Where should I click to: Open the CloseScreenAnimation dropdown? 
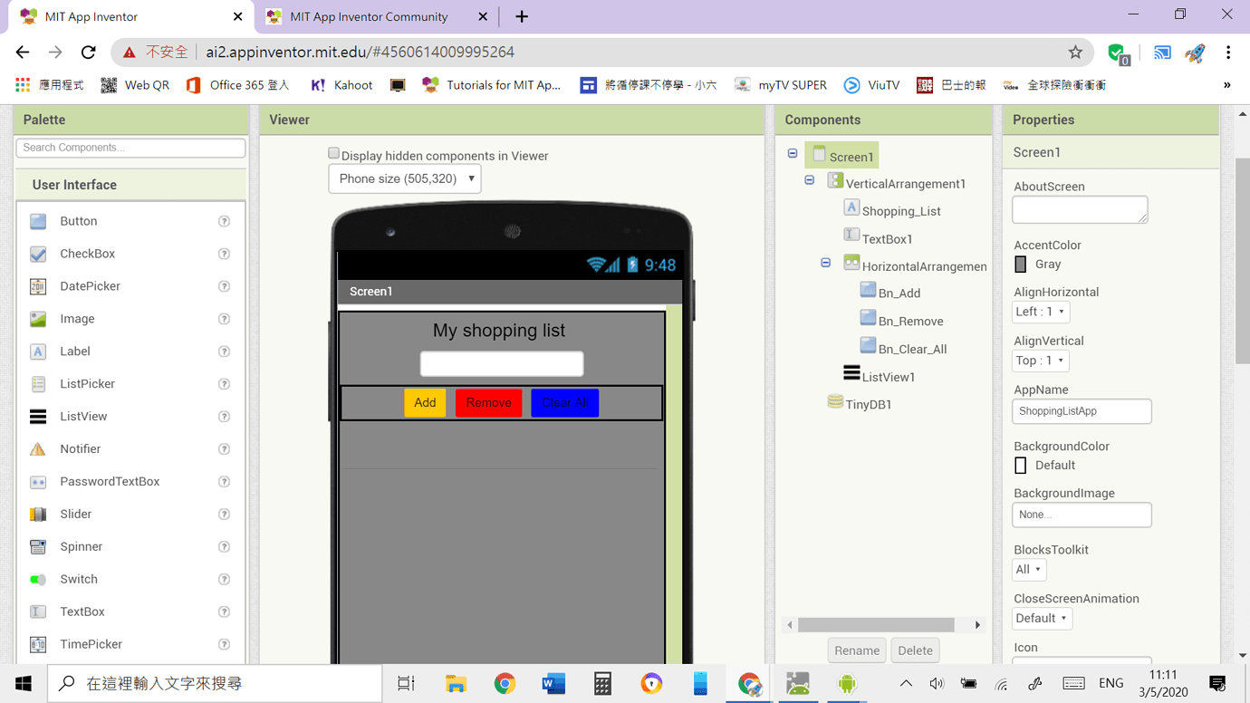point(1042,619)
